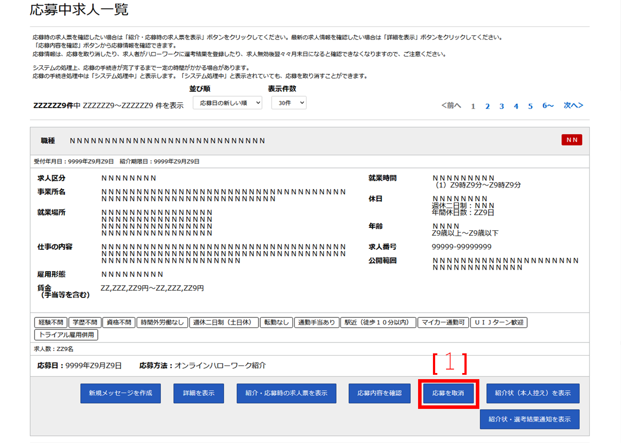
Task: Click 紹介・応募時の求人票を表示 button
Action: (x=286, y=393)
